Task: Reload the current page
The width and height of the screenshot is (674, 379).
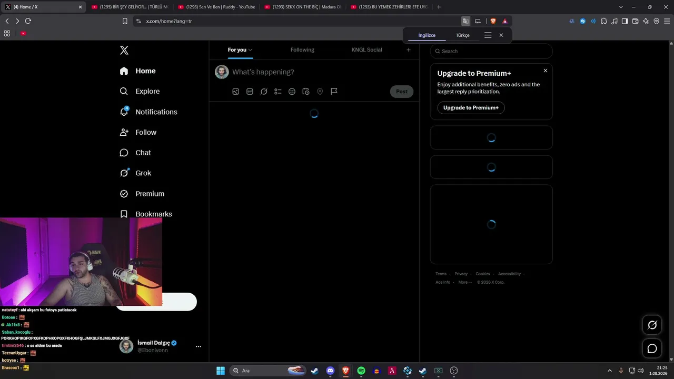Action: click(28, 21)
